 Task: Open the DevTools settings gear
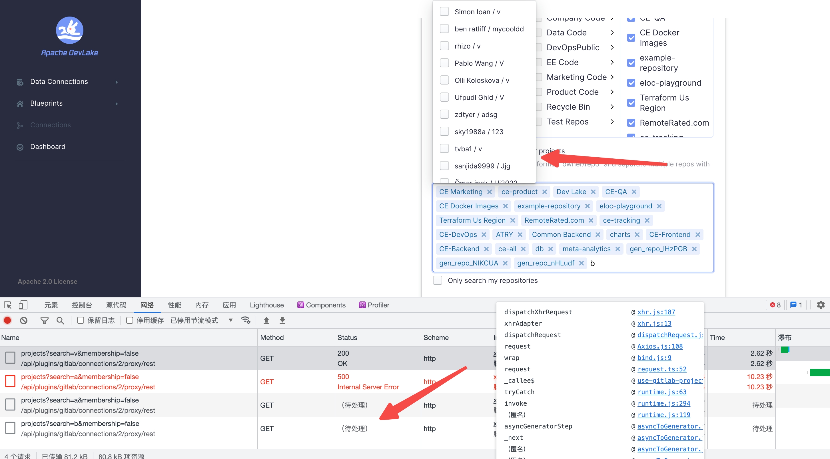820,305
